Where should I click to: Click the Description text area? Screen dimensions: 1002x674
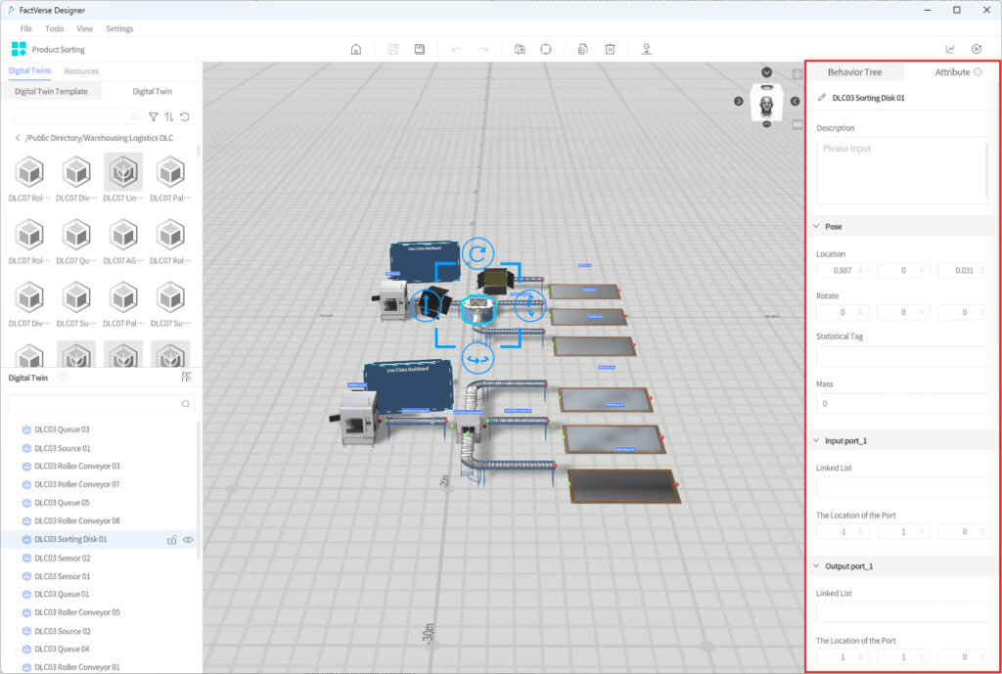(x=903, y=170)
